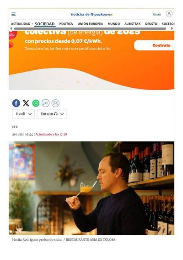The image size is (183, 260).
Task: Share the article on X
Action: point(26,103)
